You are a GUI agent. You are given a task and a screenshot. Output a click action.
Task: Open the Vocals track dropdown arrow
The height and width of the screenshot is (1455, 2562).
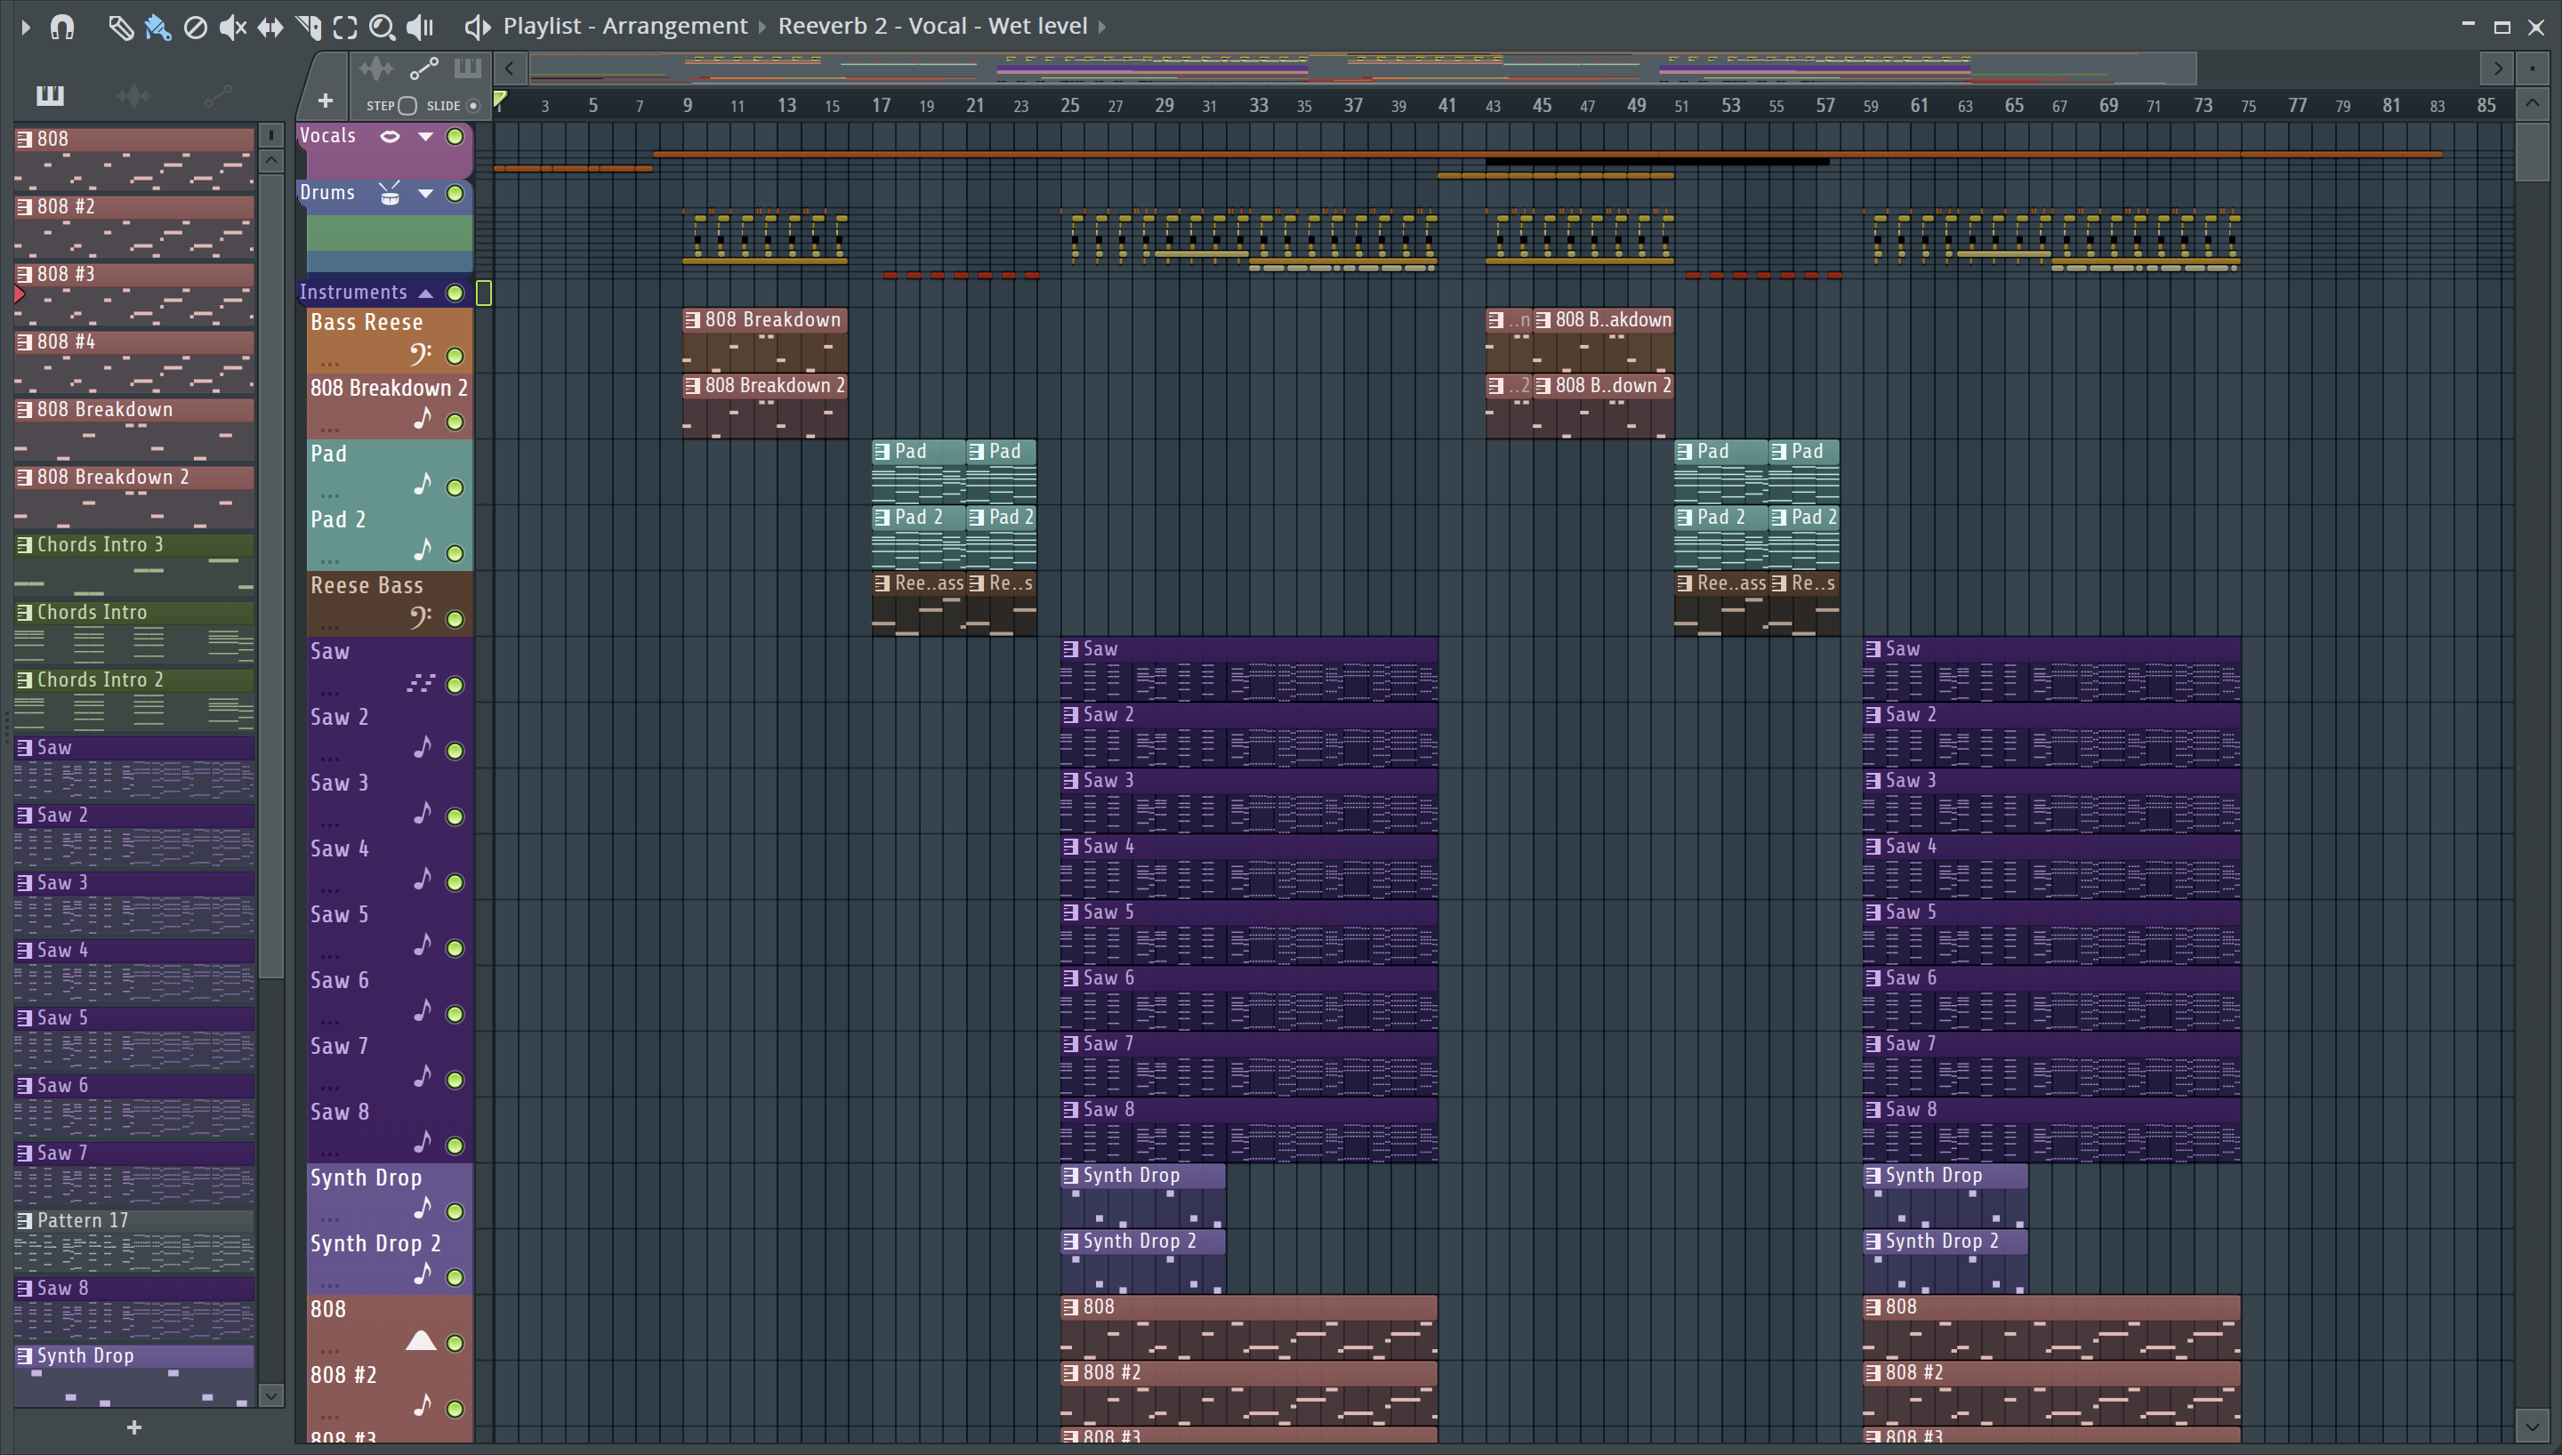coord(426,137)
